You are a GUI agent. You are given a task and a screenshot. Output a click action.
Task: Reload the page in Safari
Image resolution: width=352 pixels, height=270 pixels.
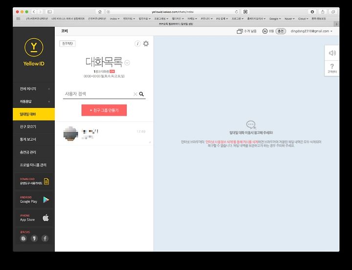click(x=237, y=12)
